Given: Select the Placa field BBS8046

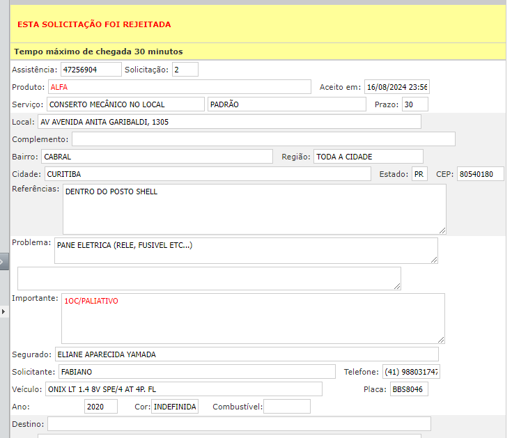Looking at the screenshot, I should pyautogui.click(x=409, y=389).
